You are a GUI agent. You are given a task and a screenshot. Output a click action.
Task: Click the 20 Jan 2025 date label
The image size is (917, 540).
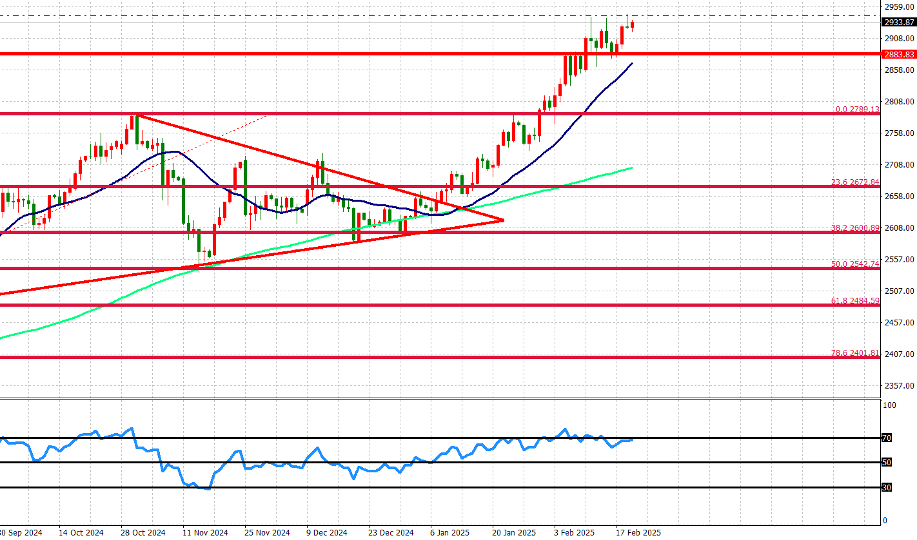[x=514, y=533]
